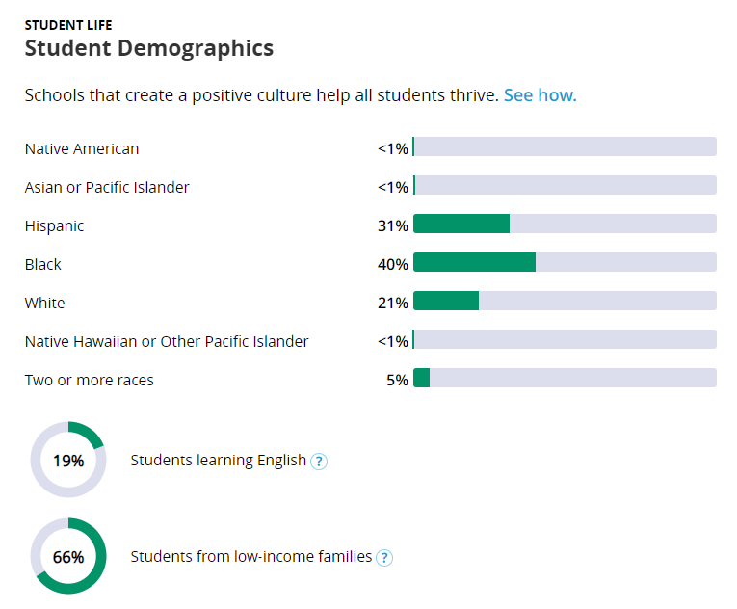Click the STUDENT LIFE section label

point(68,25)
